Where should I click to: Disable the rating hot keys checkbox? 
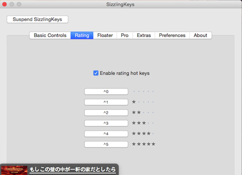point(96,73)
